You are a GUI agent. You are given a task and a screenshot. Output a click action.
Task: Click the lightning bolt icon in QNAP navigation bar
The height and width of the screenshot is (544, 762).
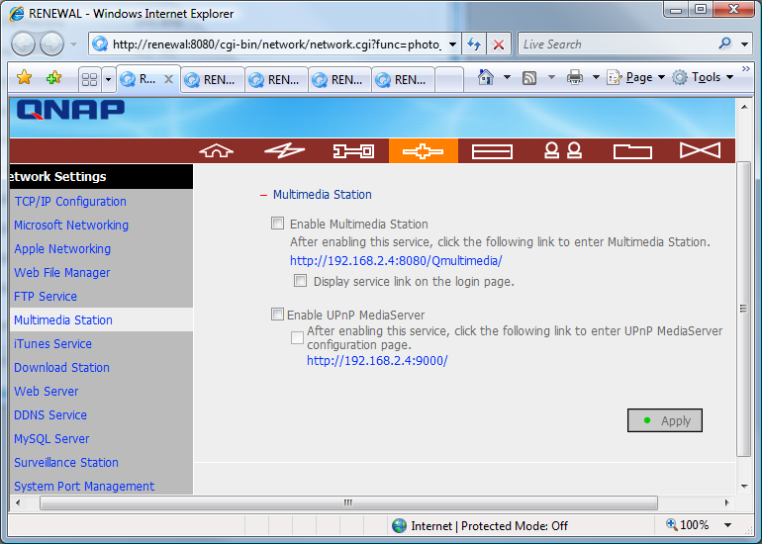285,150
